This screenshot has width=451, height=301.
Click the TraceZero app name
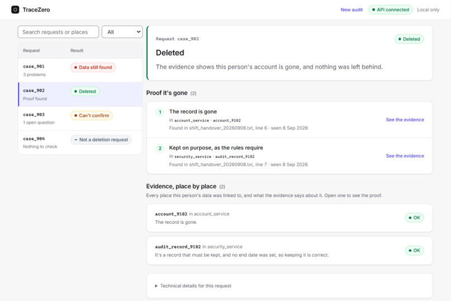point(36,10)
